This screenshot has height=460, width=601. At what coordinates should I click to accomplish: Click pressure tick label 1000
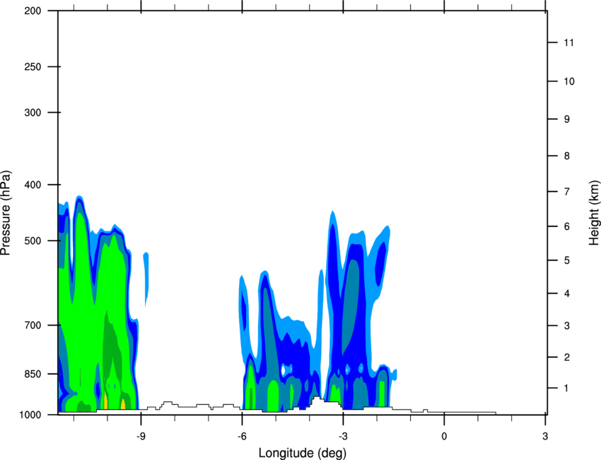click(30, 415)
